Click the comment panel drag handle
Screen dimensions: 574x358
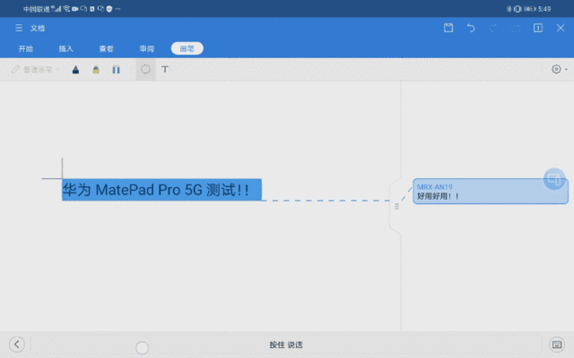396,207
